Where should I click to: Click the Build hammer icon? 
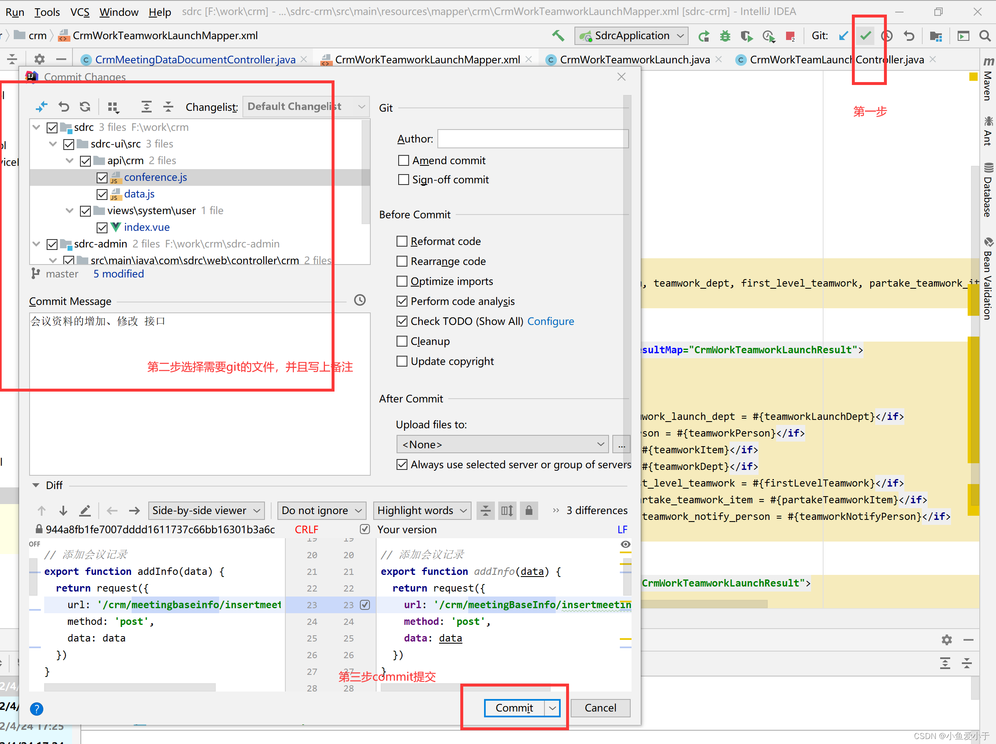click(558, 35)
